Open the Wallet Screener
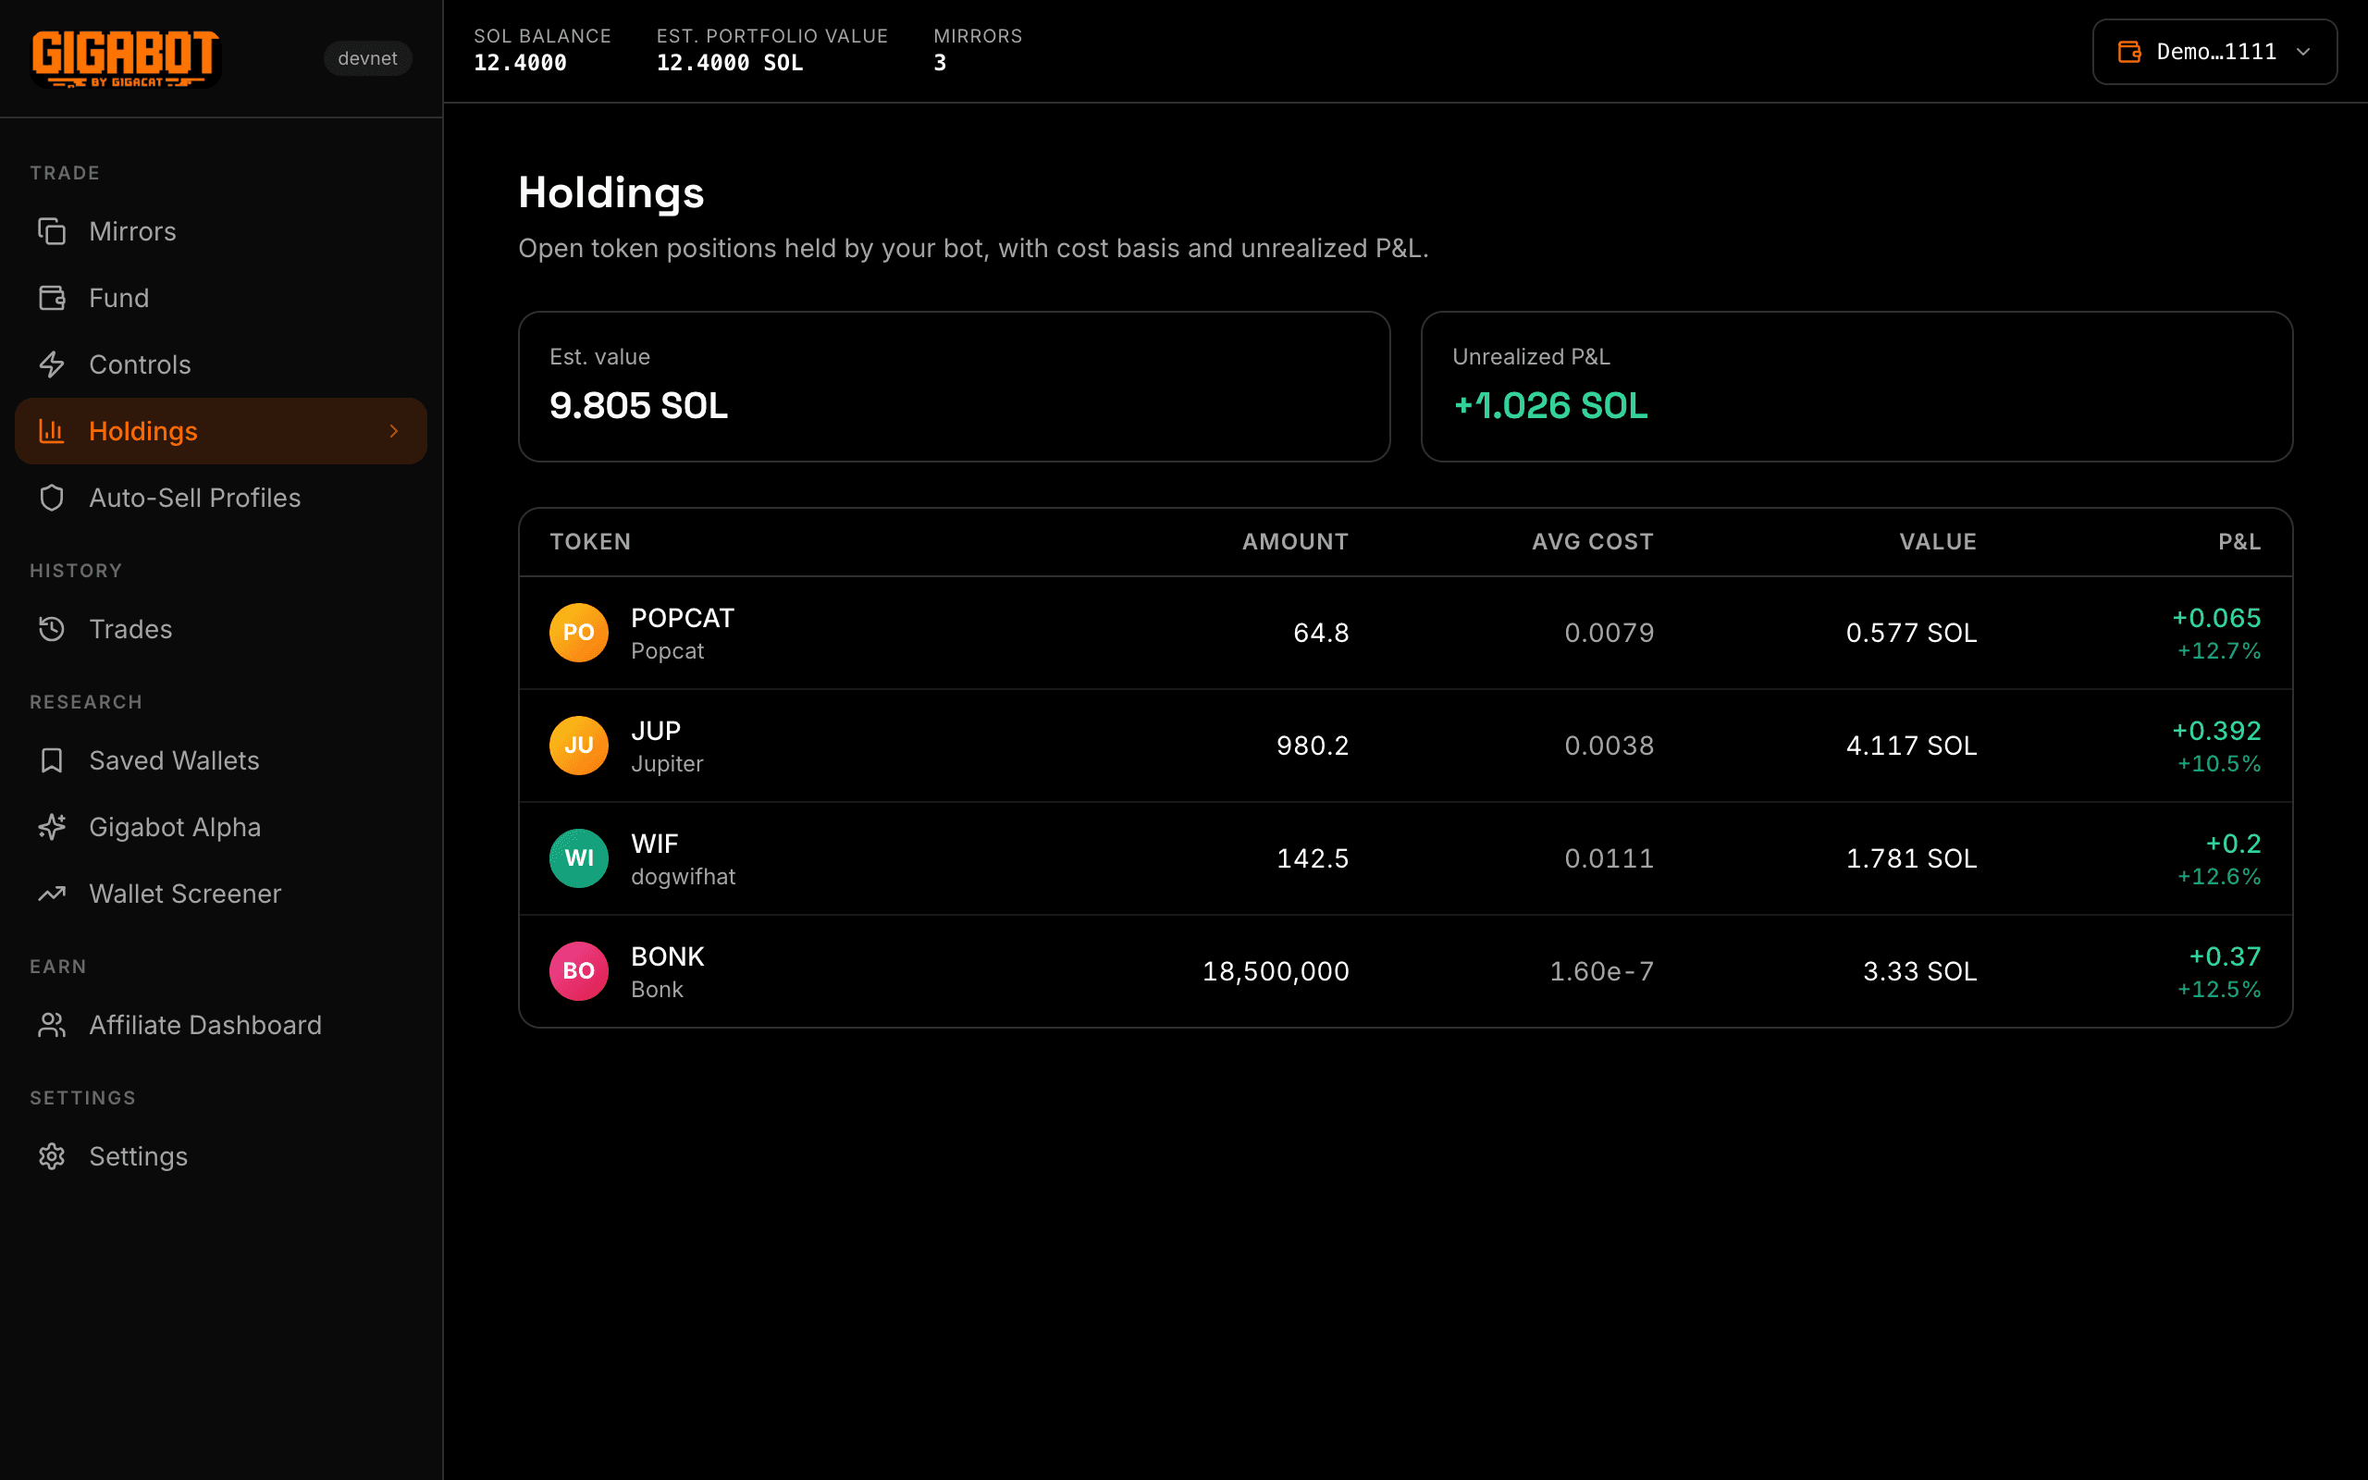 click(x=221, y=894)
